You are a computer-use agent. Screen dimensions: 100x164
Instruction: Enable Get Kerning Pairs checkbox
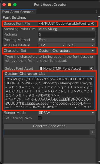(x=40, y=118)
